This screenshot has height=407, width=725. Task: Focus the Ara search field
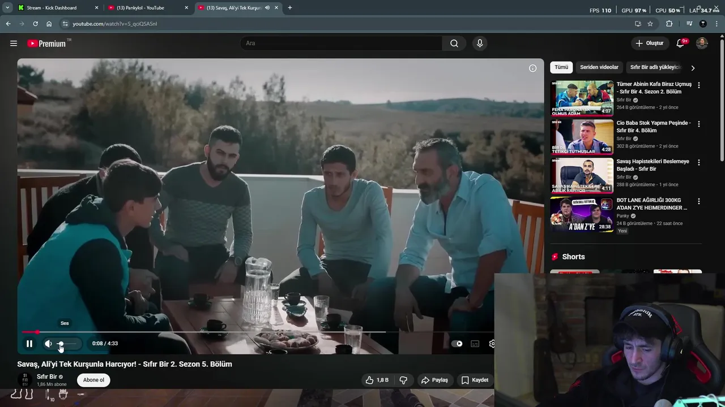(342, 44)
